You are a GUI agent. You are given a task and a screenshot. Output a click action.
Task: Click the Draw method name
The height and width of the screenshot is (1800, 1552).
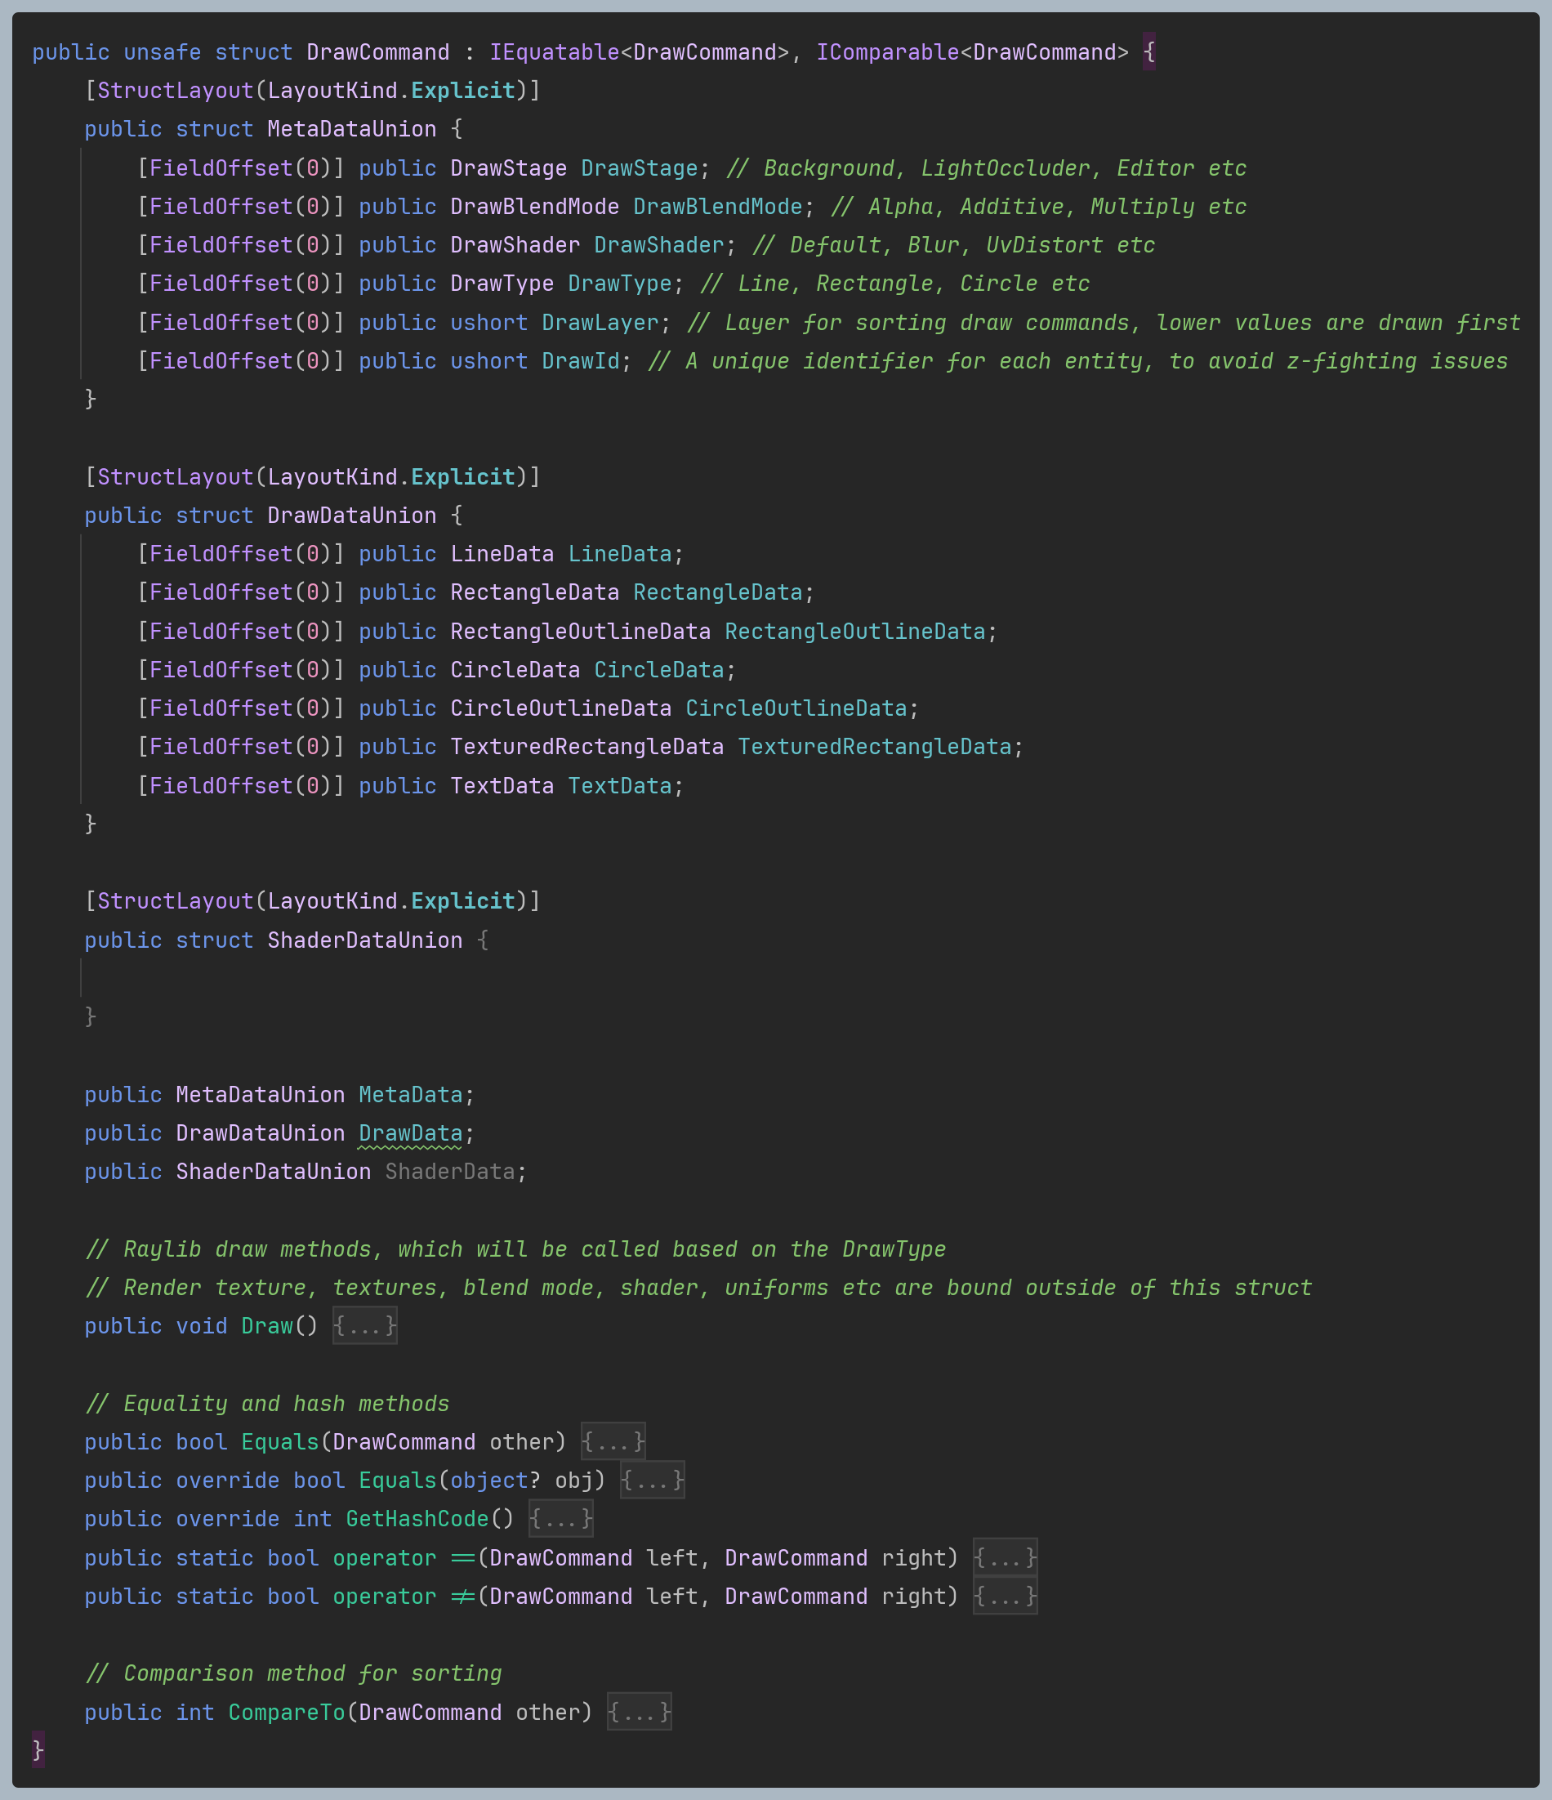267,1325
